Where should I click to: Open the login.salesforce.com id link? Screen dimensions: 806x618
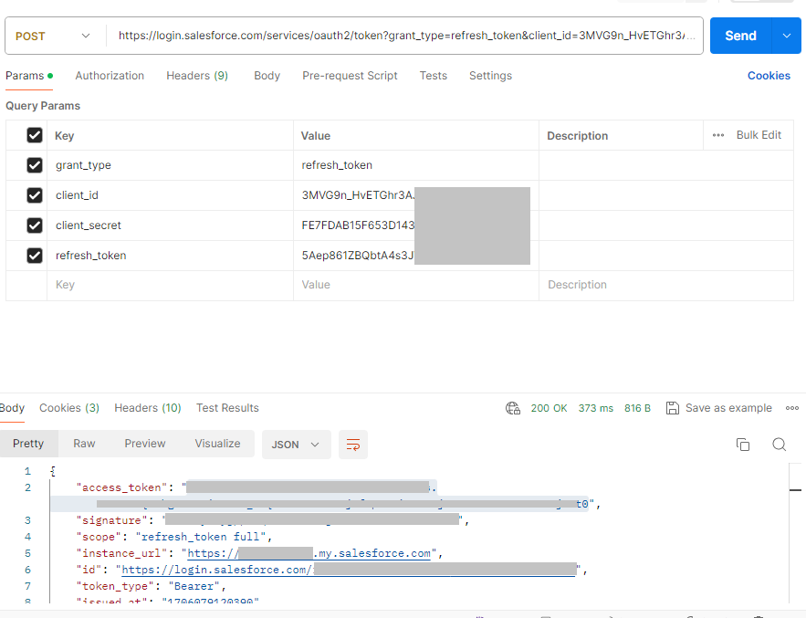(x=349, y=570)
